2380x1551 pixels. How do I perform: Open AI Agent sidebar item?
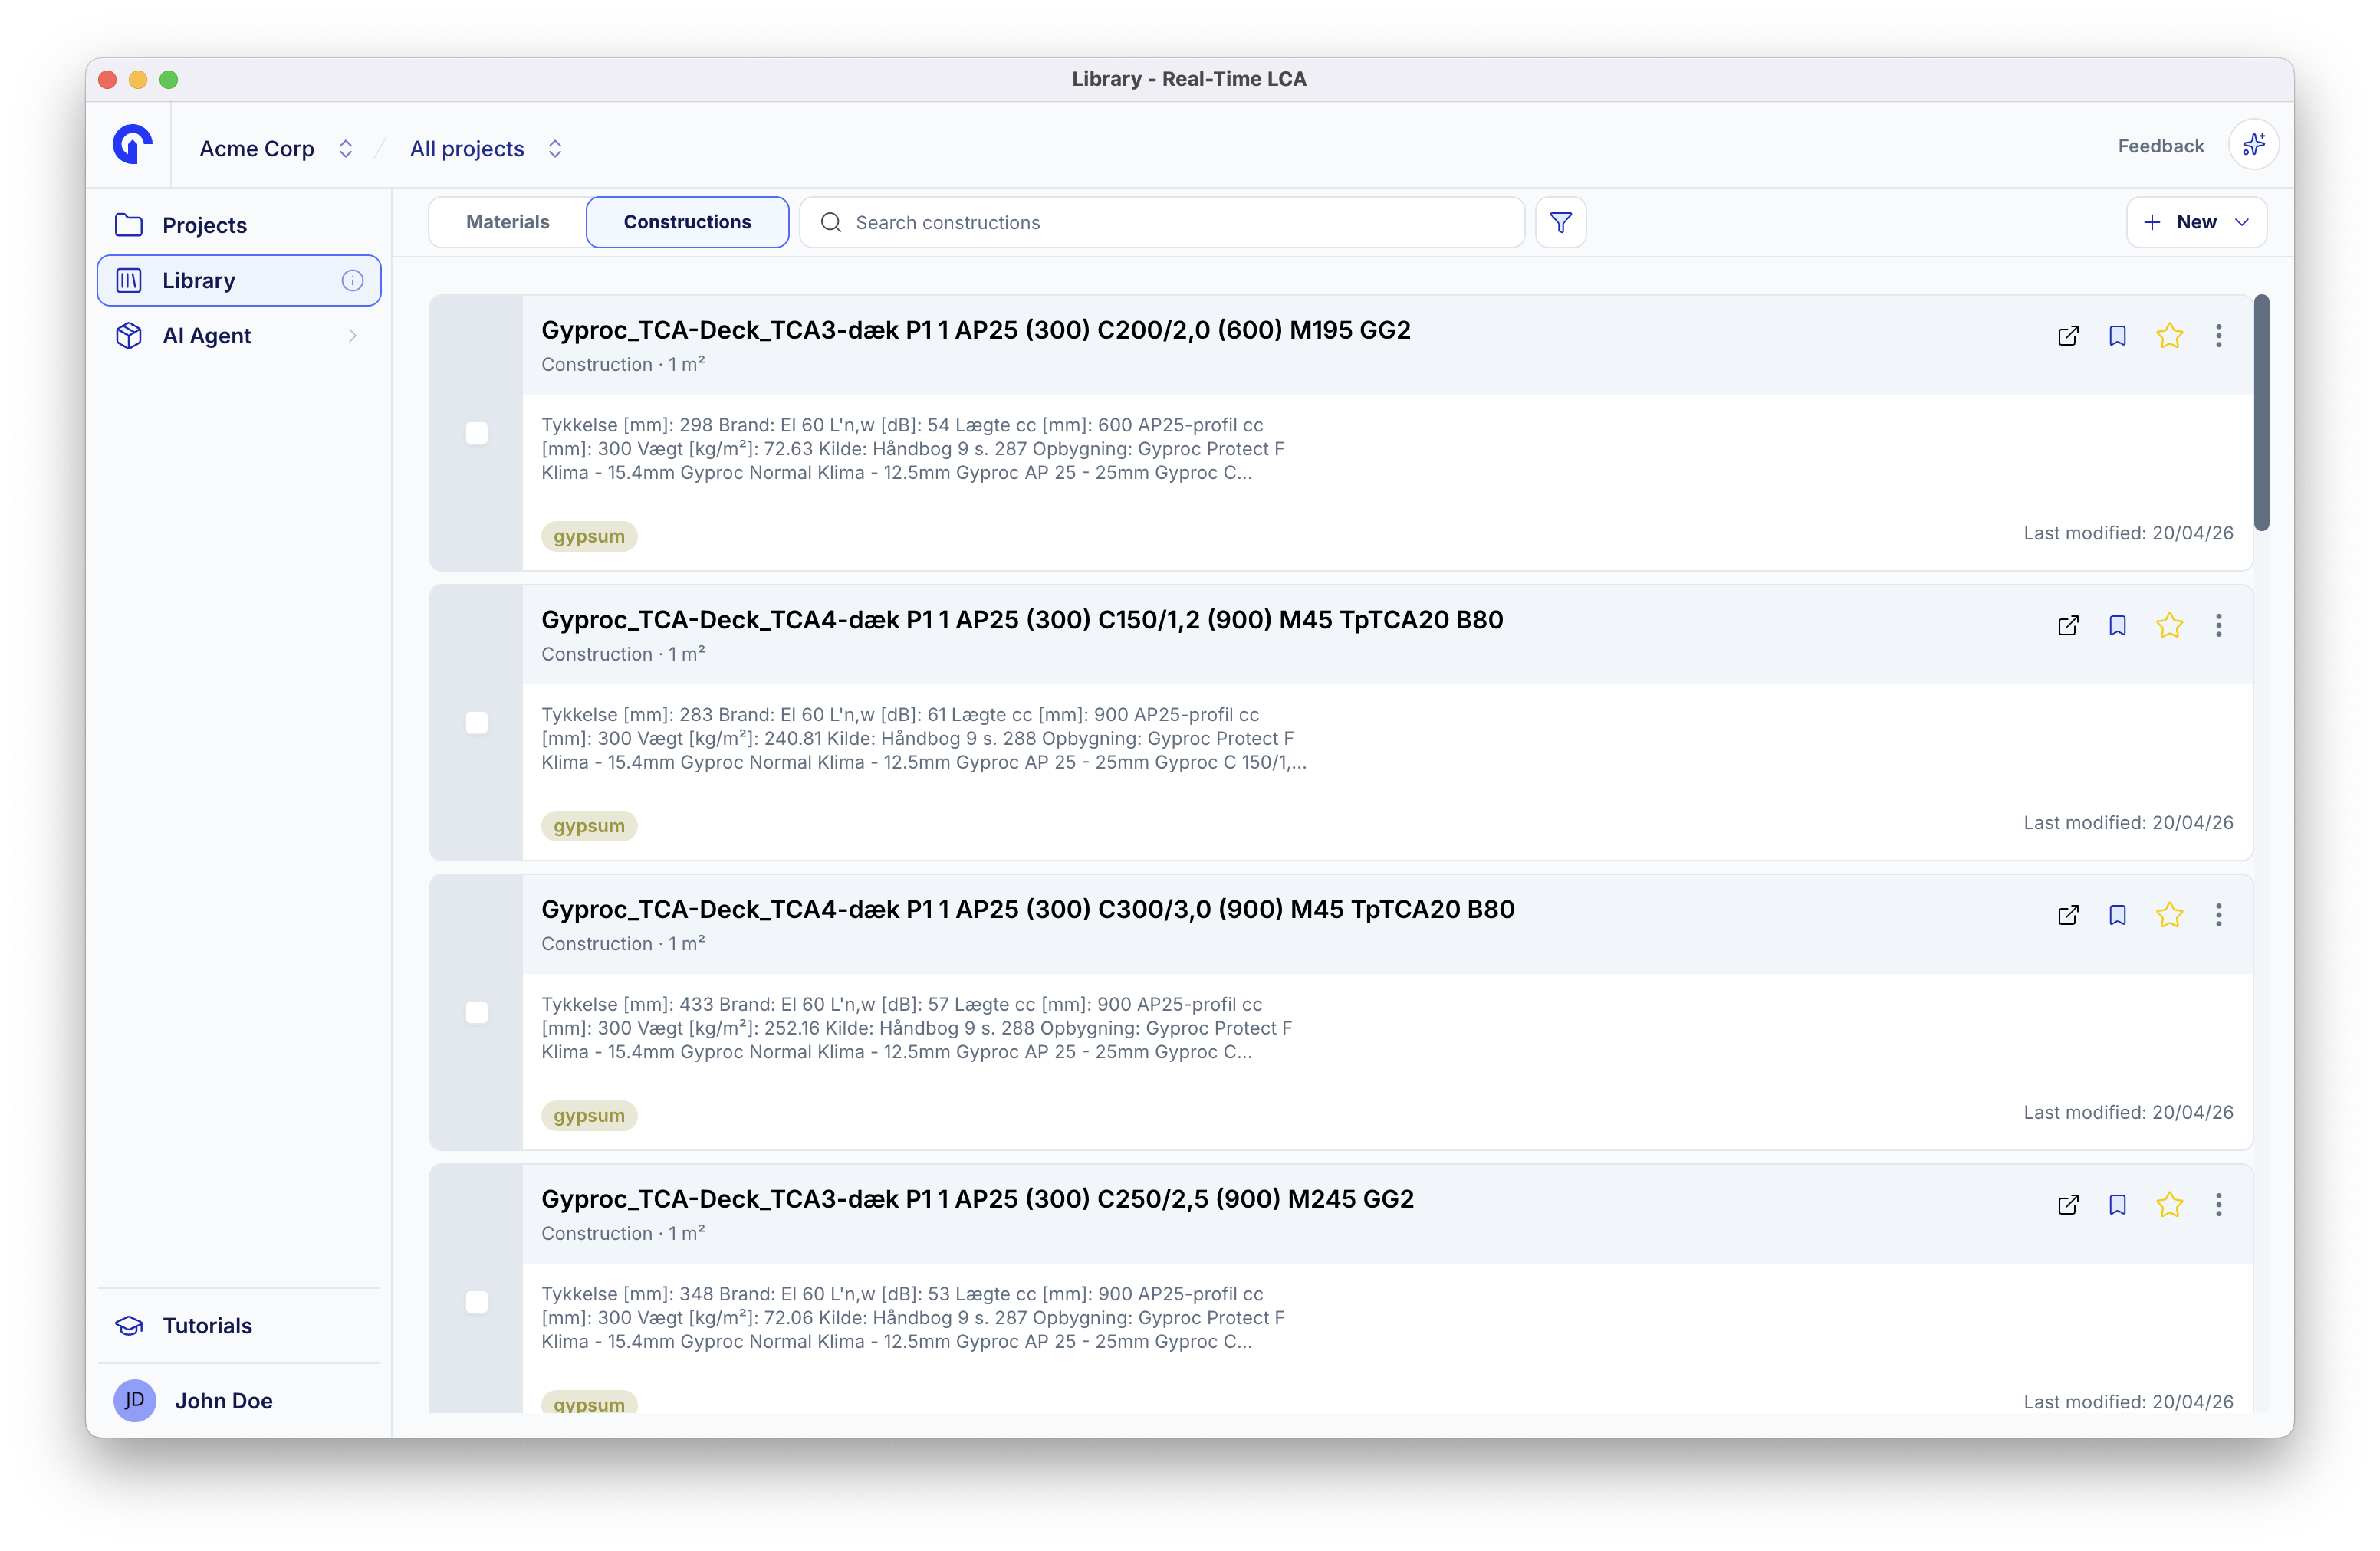coord(239,336)
